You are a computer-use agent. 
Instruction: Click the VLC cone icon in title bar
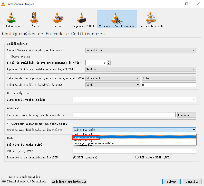pos(3,4)
